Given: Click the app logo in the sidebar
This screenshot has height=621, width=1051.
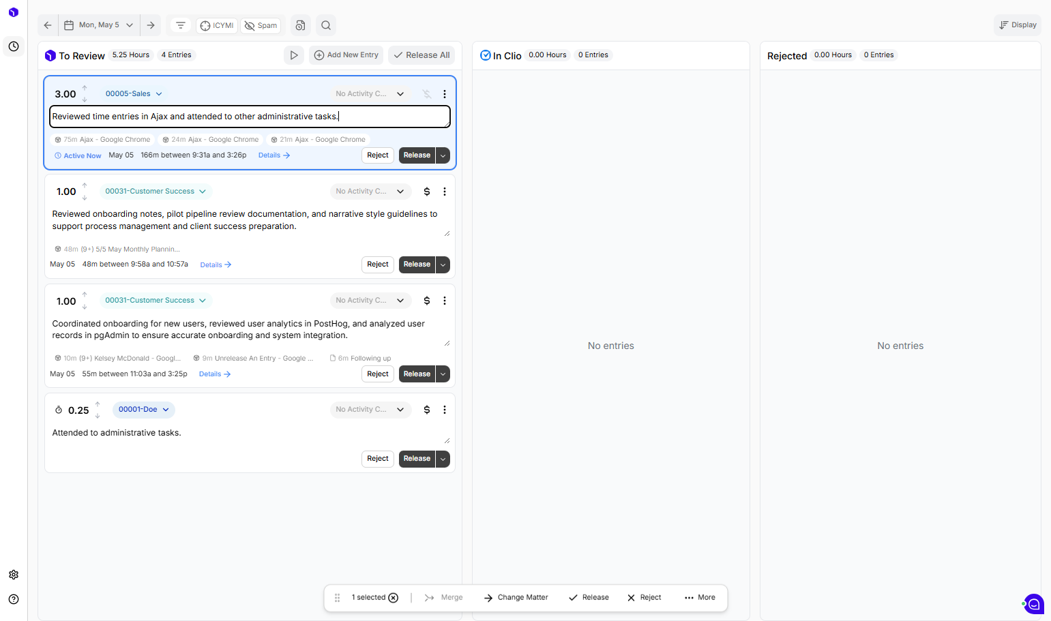Looking at the screenshot, I should [x=14, y=12].
